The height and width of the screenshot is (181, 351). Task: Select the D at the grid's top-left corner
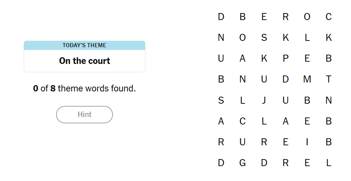[x=221, y=17]
